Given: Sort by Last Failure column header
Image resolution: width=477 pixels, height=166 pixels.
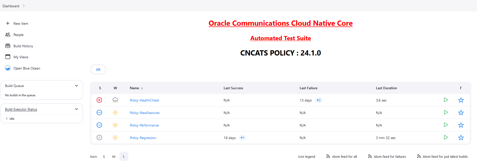Looking at the screenshot, I should point(308,88).
